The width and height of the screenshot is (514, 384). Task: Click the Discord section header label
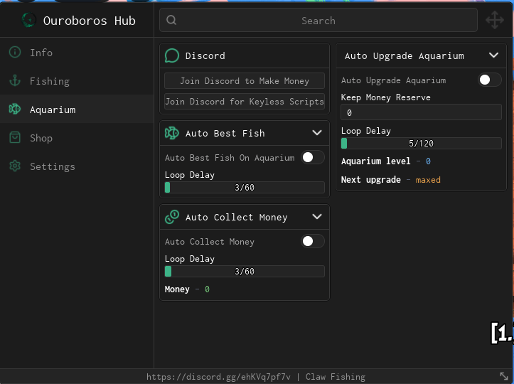tap(205, 55)
